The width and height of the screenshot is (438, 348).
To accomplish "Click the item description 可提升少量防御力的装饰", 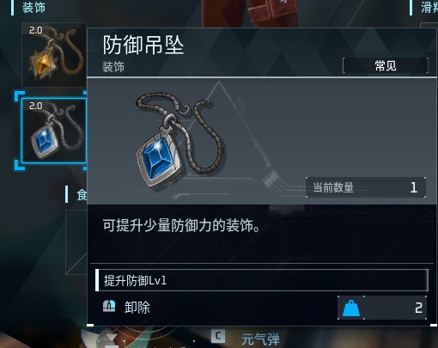I will (181, 225).
